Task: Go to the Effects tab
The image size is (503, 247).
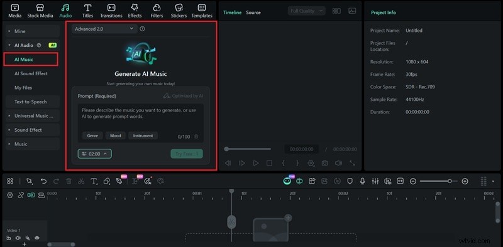Action: tap(135, 11)
